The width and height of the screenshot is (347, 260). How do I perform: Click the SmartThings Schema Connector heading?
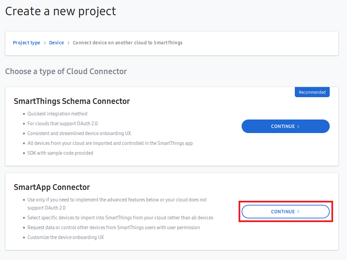pos(72,101)
